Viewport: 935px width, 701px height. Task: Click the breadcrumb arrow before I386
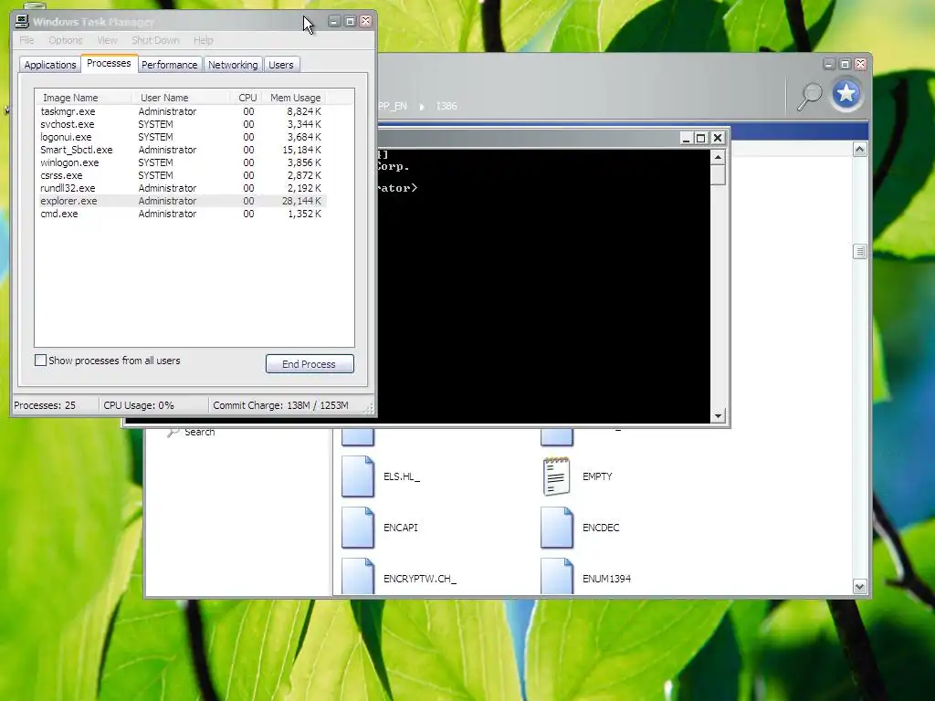422,107
